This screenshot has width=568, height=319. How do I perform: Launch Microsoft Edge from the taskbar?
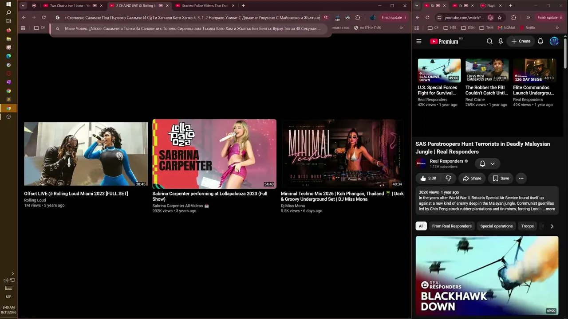[x=8, y=56]
